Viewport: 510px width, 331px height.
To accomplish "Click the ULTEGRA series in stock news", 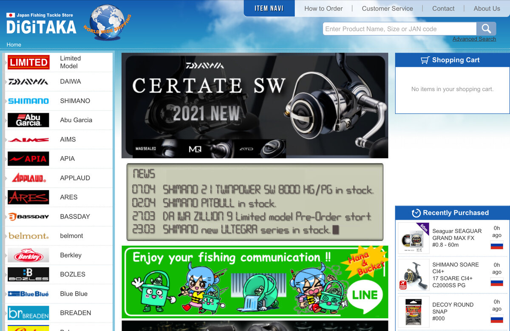I will [x=235, y=230].
